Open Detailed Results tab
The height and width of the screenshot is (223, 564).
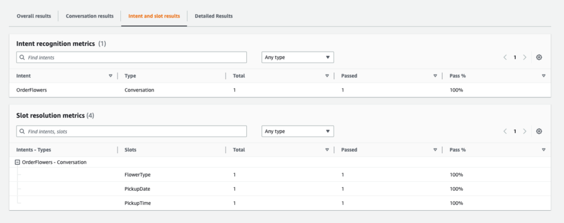click(214, 16)
